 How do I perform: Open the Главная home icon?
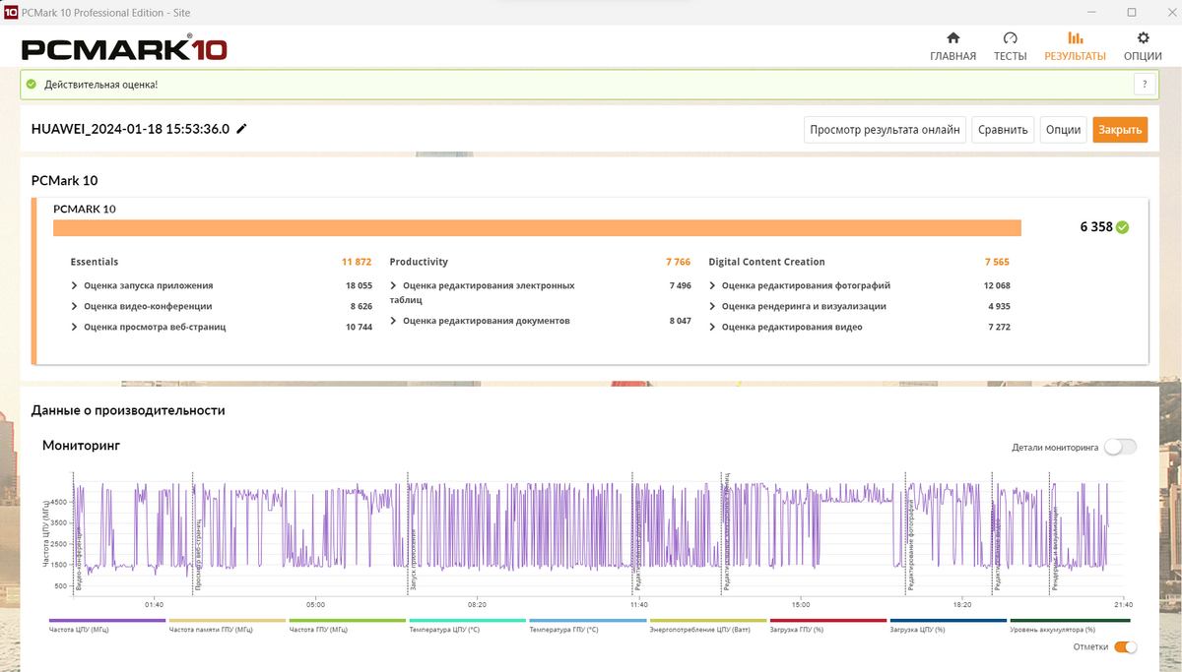952,38
